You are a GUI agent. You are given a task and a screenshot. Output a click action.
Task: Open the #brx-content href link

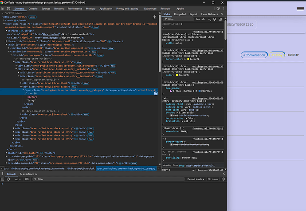[x=51, y=34]
